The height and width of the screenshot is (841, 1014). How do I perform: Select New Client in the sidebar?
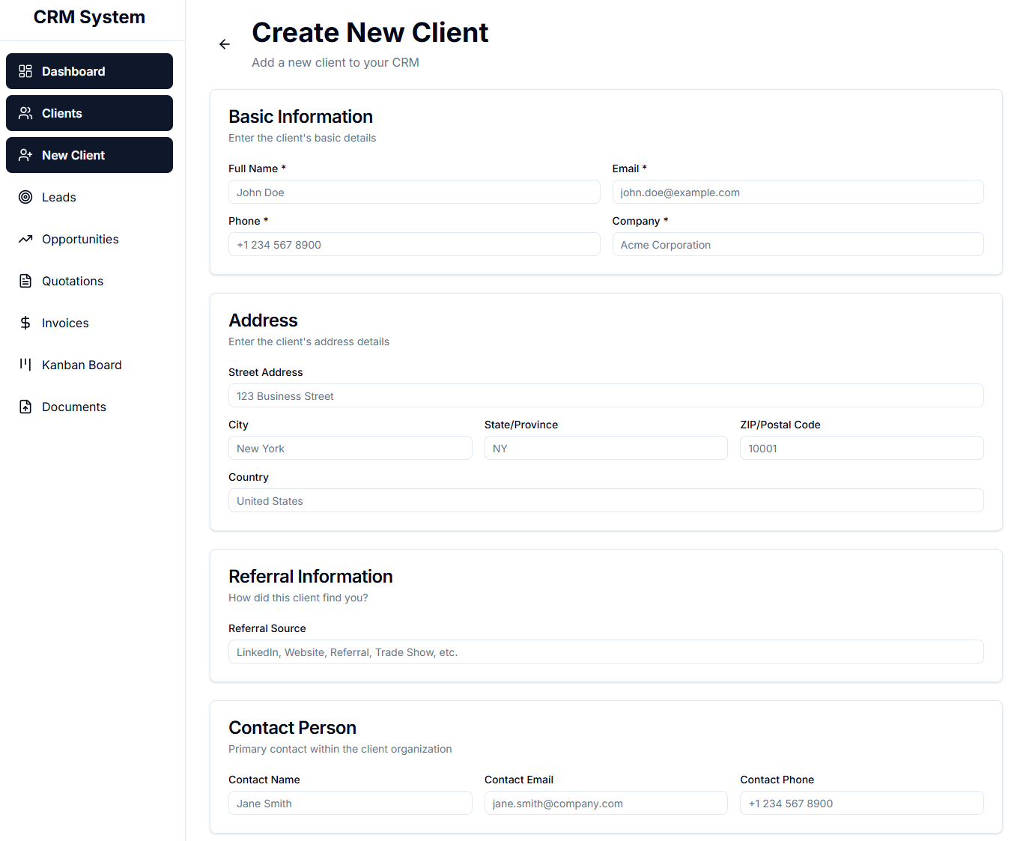point(89,155)
